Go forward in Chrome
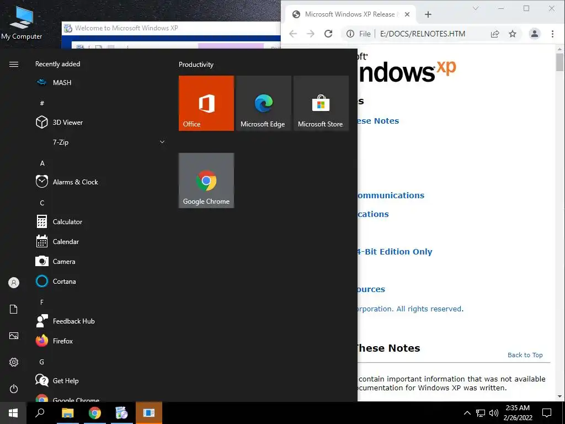Screen dimensions: 565x424 (310, 34)
